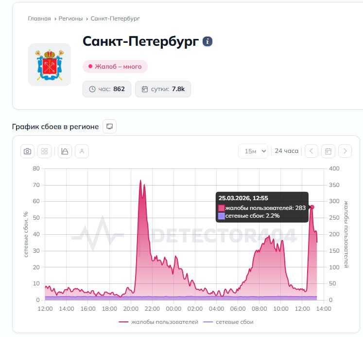Image resolution: width=363 pixels, height=337 pixels.
Task: Click the час: 862 stats button
Action: pos(107,89)
